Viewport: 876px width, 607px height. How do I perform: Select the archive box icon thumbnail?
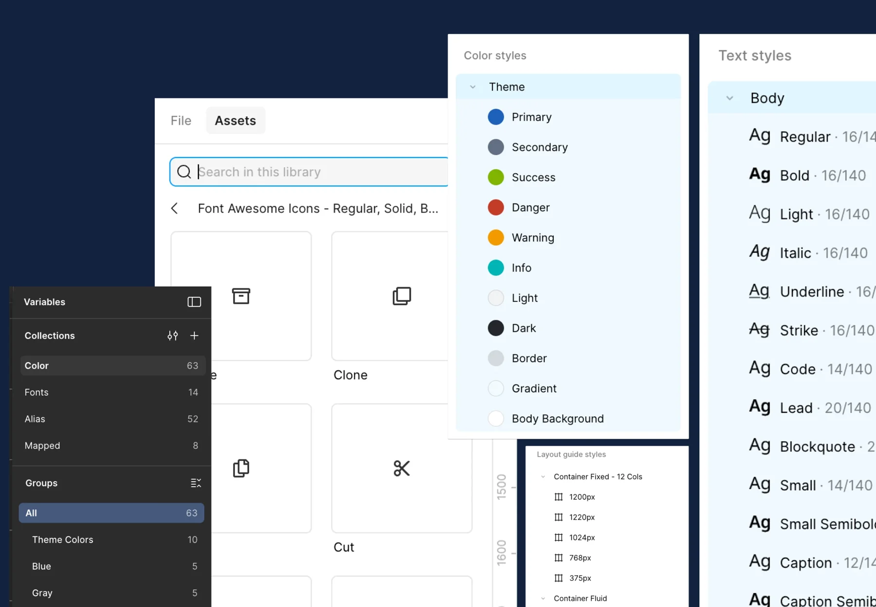241,296
